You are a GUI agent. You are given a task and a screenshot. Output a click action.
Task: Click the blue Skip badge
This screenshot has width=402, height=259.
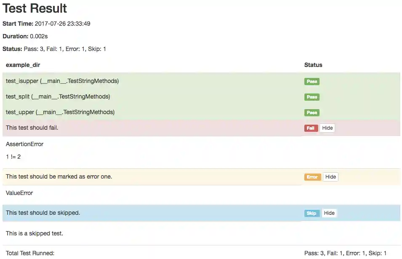click(312, 213)
